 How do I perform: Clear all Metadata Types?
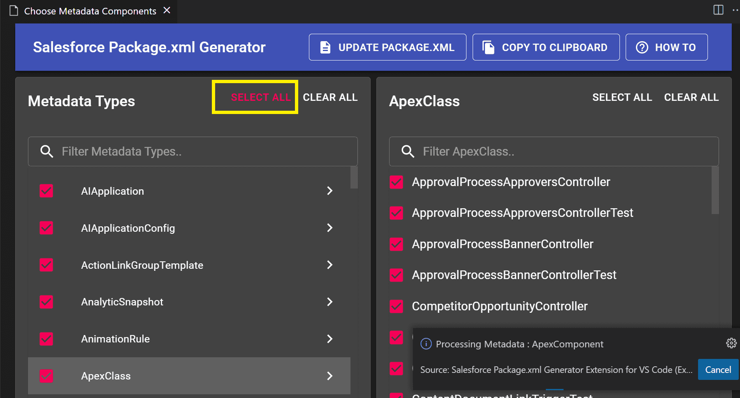coord(330,98)
